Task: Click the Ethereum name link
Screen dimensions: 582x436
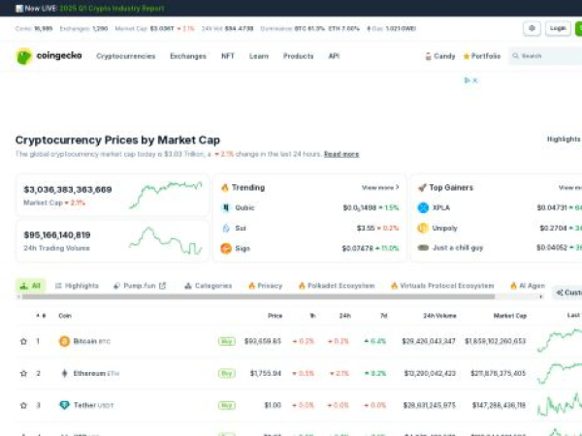Action: click(x=89, y=373)
